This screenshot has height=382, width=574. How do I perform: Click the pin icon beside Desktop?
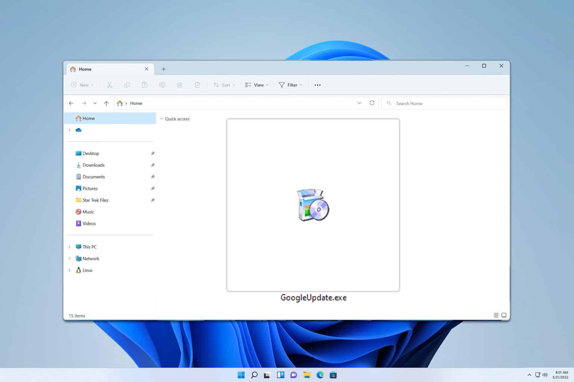coord(152,153)
